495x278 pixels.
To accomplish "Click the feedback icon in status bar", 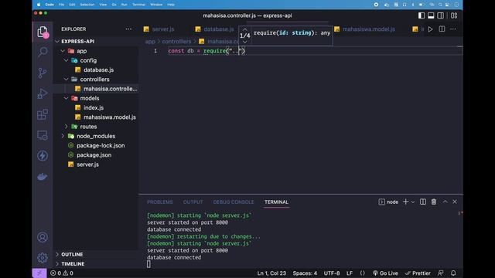I will [x=441, y=273].
